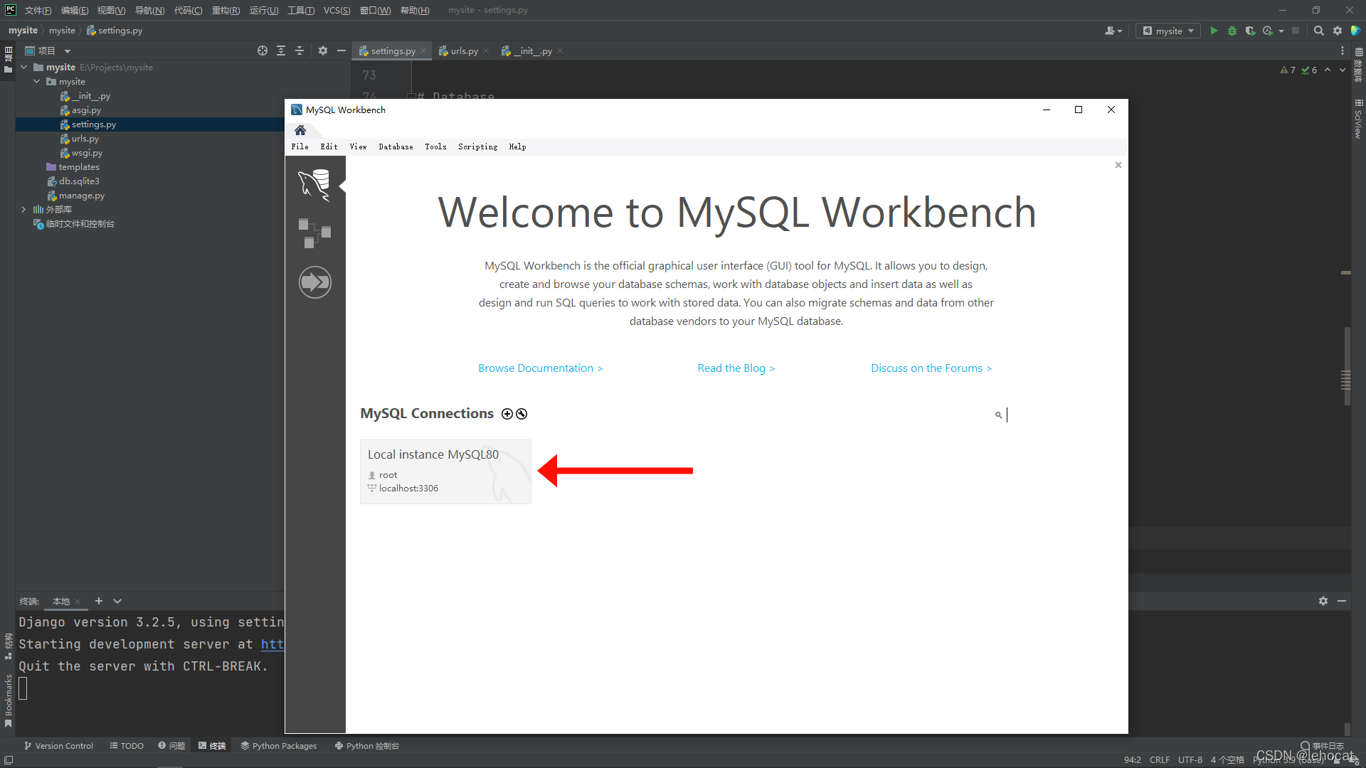The height and width of the screenshot is (768, 1366).
Task: Close the settings.py editor tab
Action: (x=423, y=50)
